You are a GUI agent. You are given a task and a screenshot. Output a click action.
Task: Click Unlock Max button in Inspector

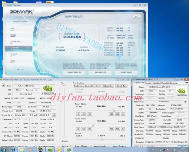[x=121, y=86]
